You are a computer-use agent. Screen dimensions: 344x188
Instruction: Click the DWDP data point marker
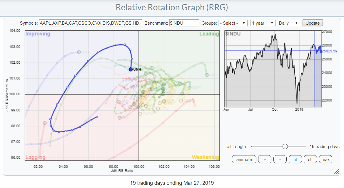click(x=141, y=114)
